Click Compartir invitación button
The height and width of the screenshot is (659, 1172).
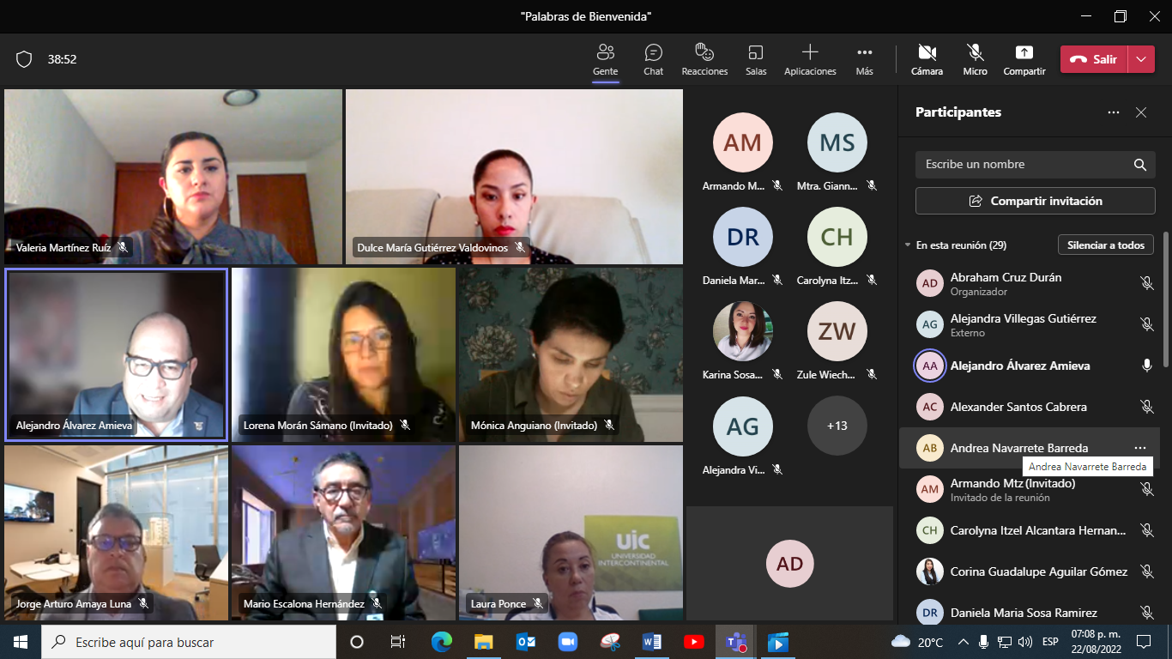click(x=1036, y=201)
